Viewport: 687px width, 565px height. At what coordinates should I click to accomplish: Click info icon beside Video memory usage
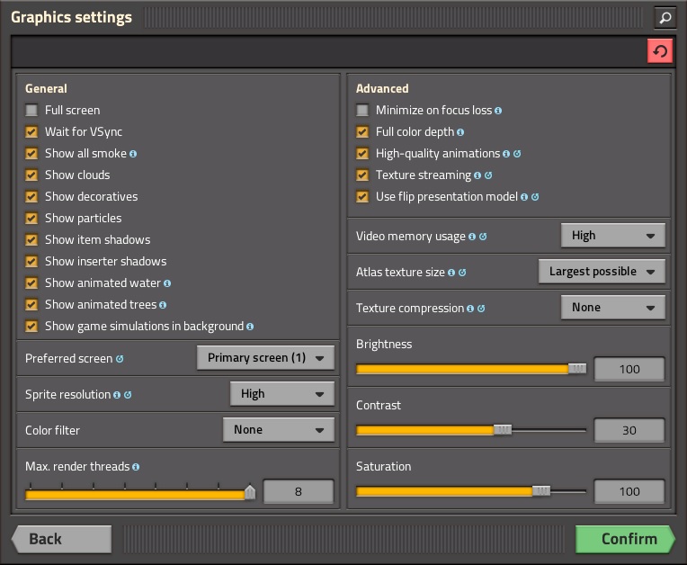pyautogui.click(x=471, y=237)
